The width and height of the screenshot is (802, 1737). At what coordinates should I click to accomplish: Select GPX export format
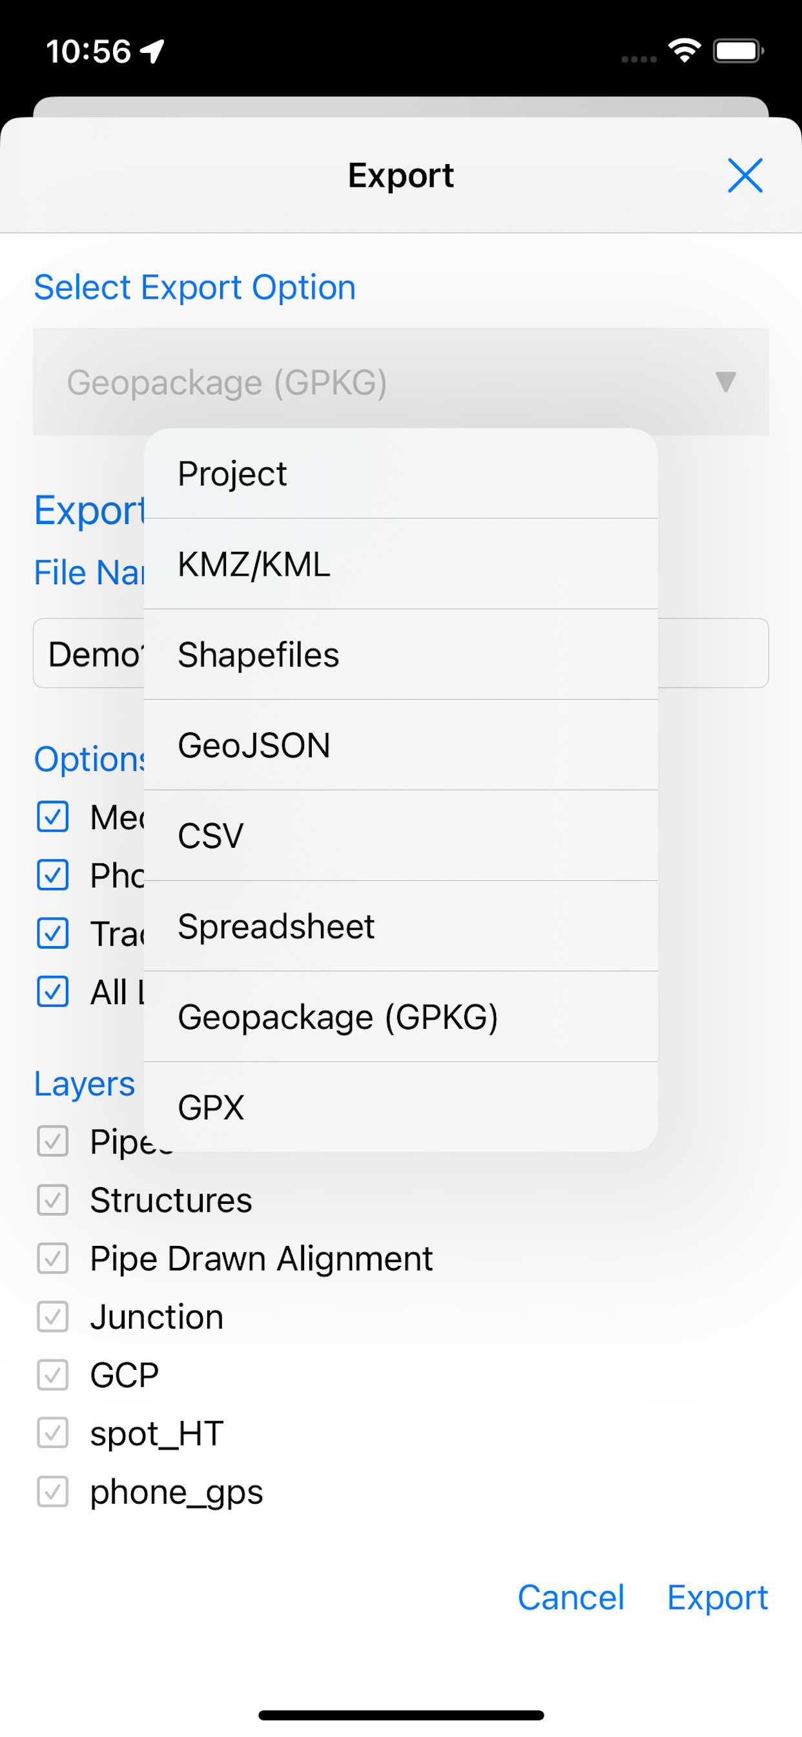click(x=400, y=1107)
